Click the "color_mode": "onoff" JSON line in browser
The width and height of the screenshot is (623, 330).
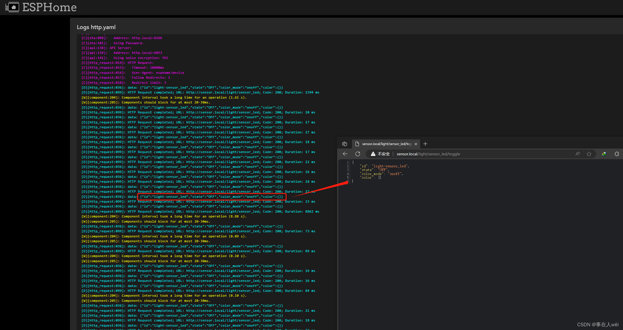point(381,174)
